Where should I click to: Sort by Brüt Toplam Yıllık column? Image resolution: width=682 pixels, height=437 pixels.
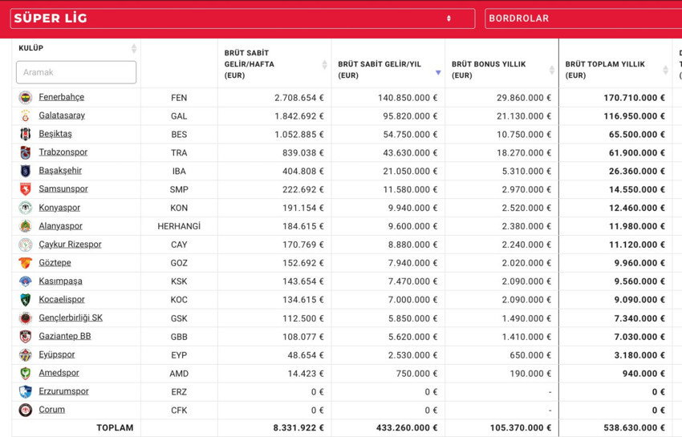tap(665, 70)
